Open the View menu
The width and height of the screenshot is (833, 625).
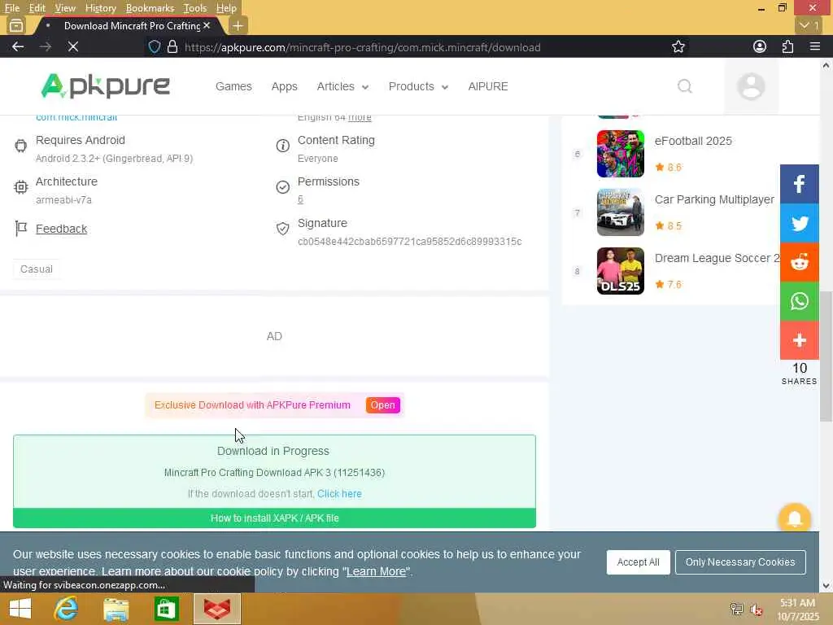click(65, 8)
